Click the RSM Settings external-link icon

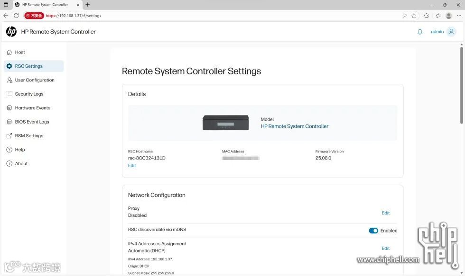pyautogui.click(x=9, y=135)
